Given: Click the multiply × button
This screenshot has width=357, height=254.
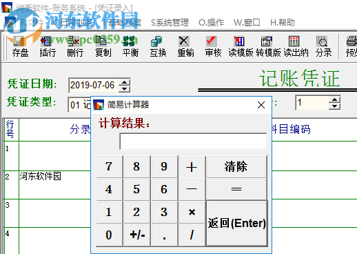Looking at the screenshot, I should [192, 212].
